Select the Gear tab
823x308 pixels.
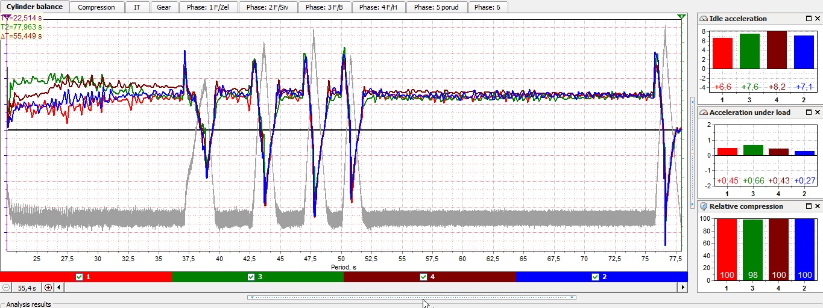[163, 7]
